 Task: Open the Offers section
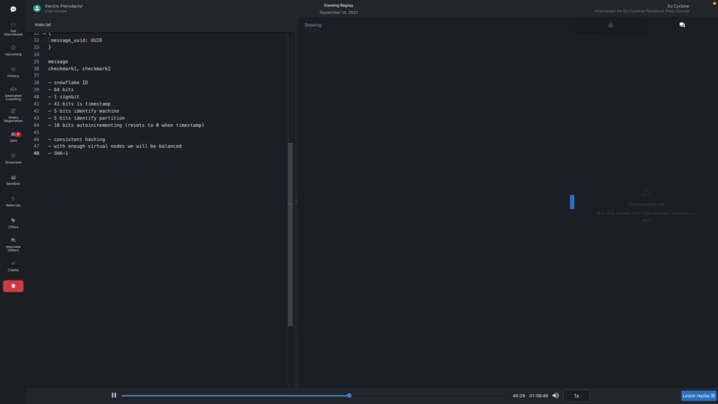click(13, 223)
